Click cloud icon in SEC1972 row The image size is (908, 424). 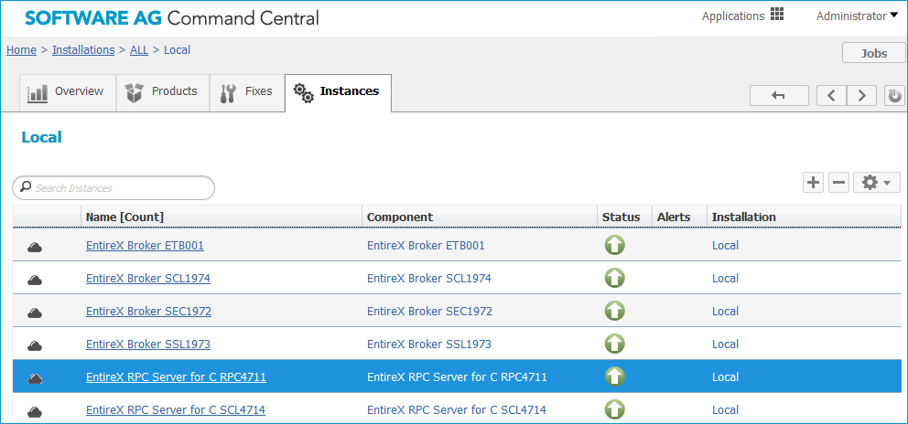35,313
